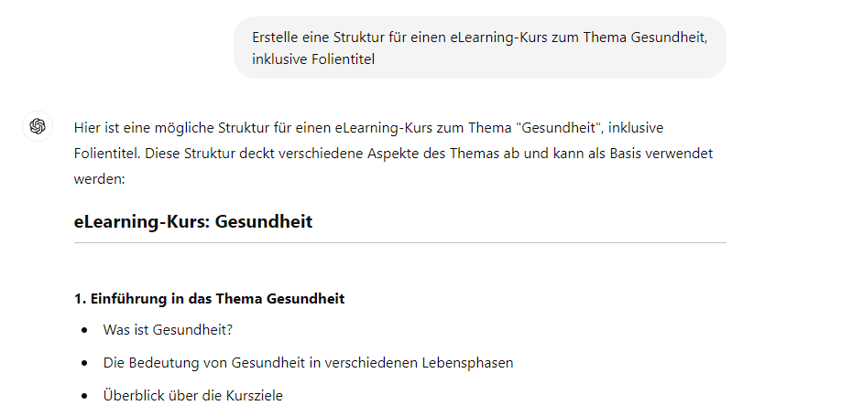The height and width of the screenshot is (416, 852).
Task: Click the ChatGPT logo avatar
Action: pos(38,126)
